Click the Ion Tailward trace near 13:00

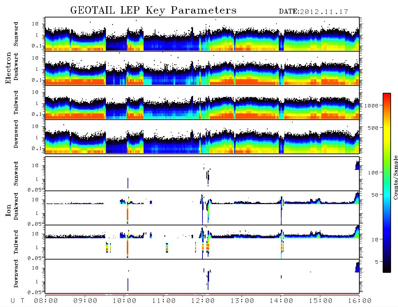tap(242, 236)
